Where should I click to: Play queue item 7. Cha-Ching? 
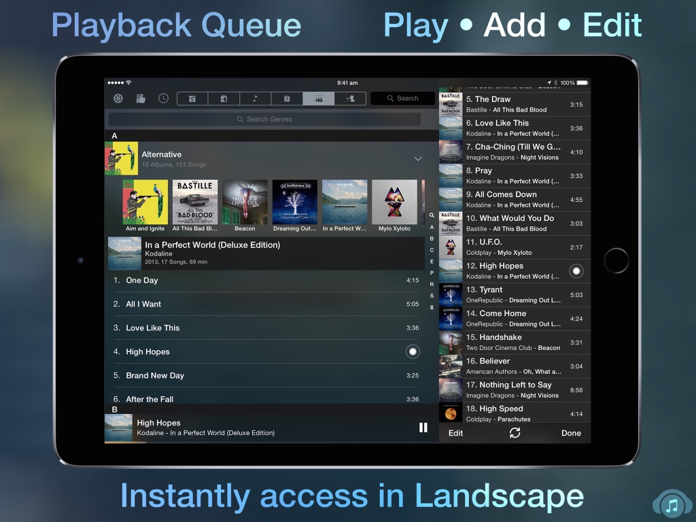(515, 152)
